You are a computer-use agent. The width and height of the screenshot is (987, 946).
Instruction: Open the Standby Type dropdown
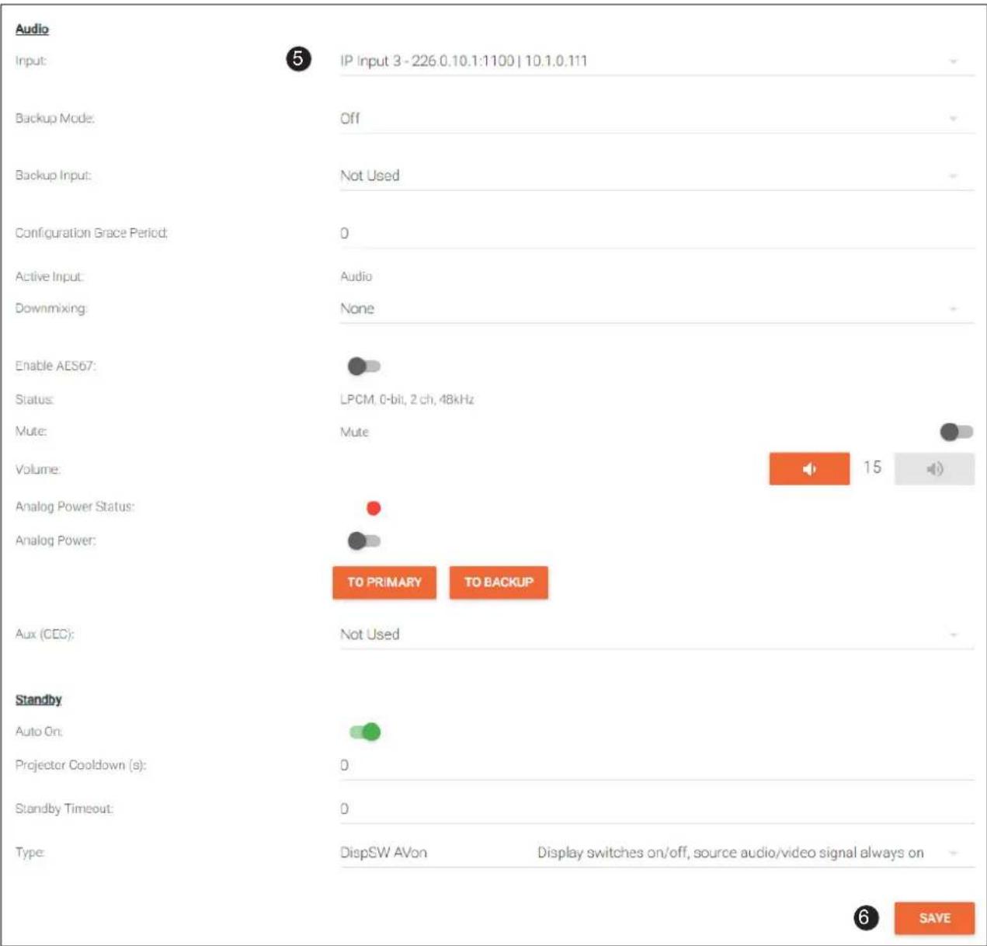(657, 853)
